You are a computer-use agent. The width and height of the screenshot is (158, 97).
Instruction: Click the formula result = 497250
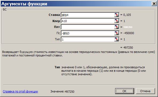(x=127, y=48)
